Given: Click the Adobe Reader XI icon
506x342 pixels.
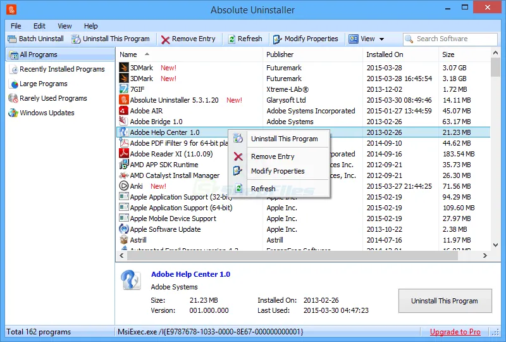Looking at the screenshot, I should click(123, 153).
